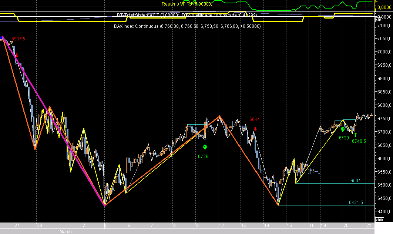Click the green balloon marker above 6726

pos(205,147)
